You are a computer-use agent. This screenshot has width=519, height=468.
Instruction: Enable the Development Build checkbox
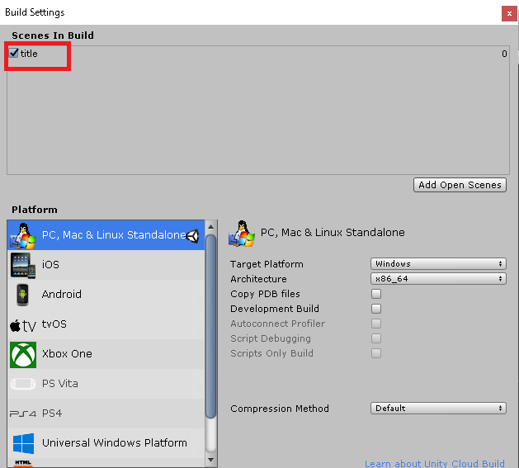pyautogui.click(x=376, y=309)
